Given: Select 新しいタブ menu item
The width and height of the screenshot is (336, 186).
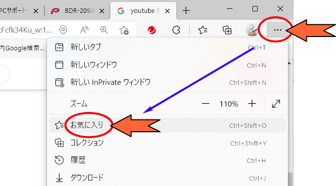Looking at the screenshot, I should pos(168,47).
